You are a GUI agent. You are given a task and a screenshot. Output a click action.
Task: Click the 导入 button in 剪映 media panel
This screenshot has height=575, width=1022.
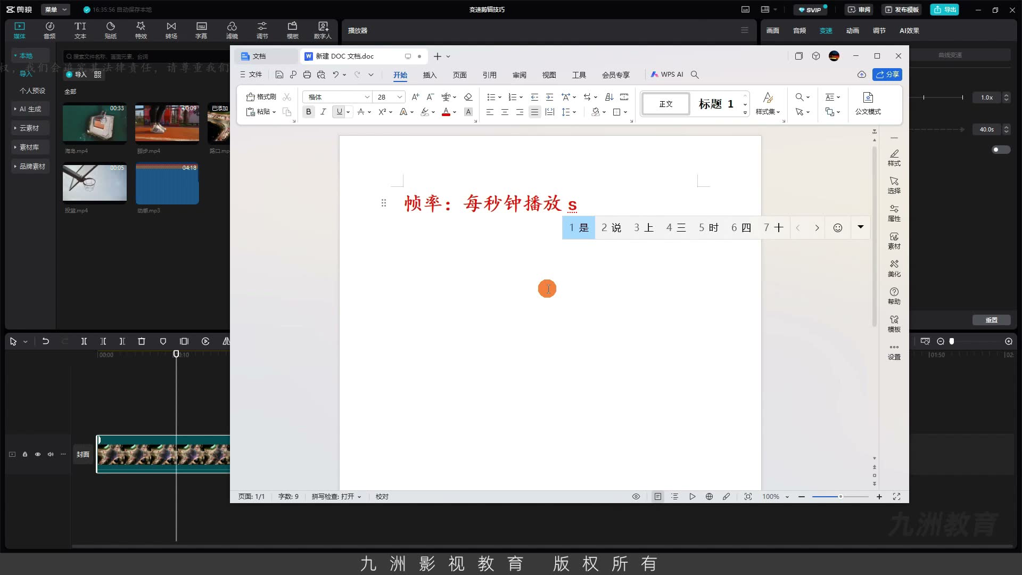[x=76, y=75]
